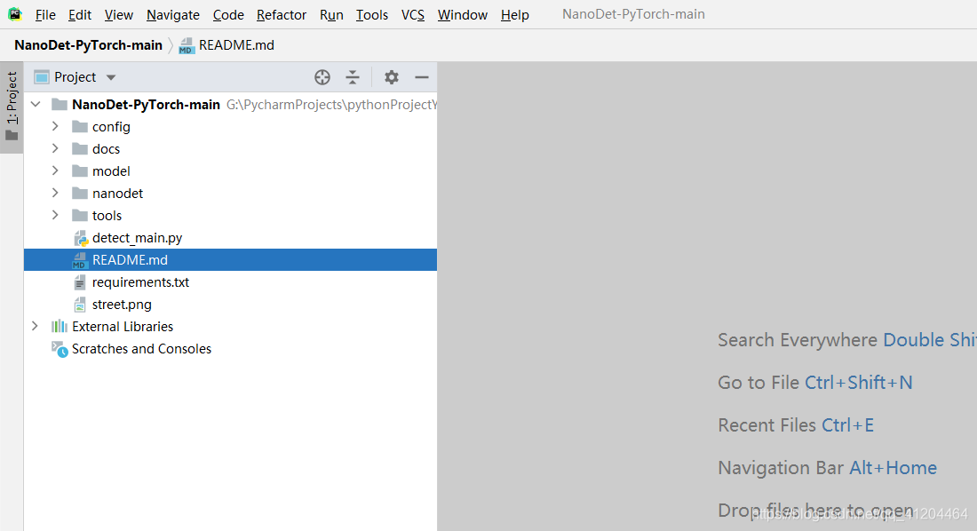Screen dimensions: 977x531
Task: Click the Project label in panel header
Action: click(75, 77)
